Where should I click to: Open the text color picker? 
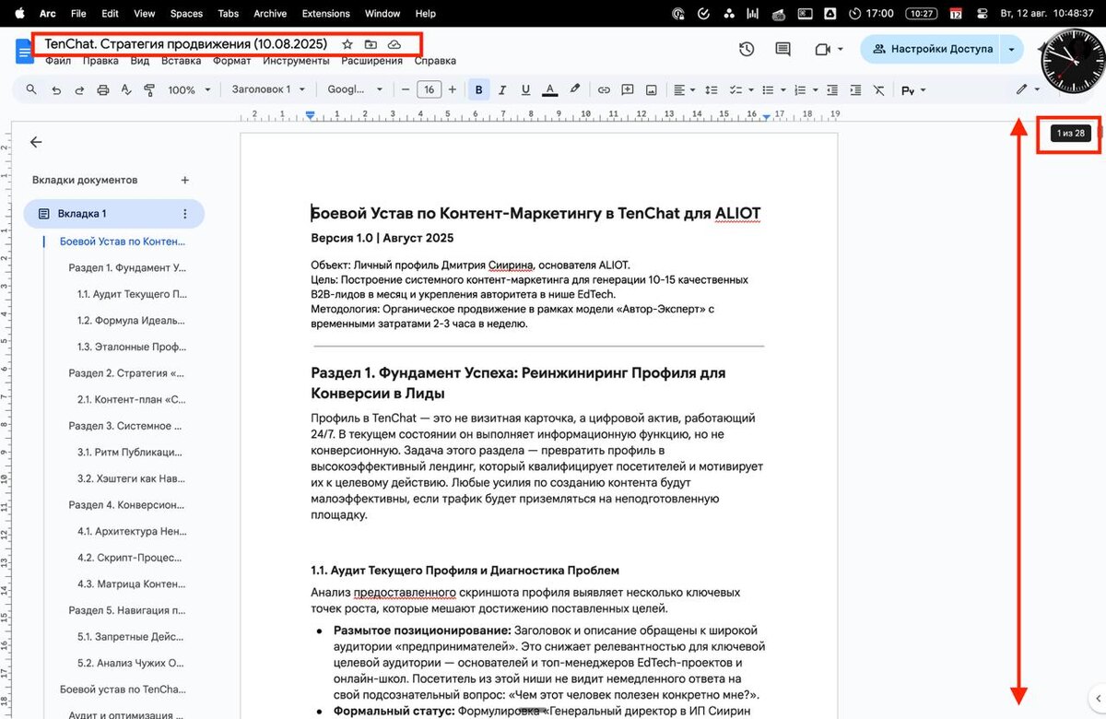[549, 90]
